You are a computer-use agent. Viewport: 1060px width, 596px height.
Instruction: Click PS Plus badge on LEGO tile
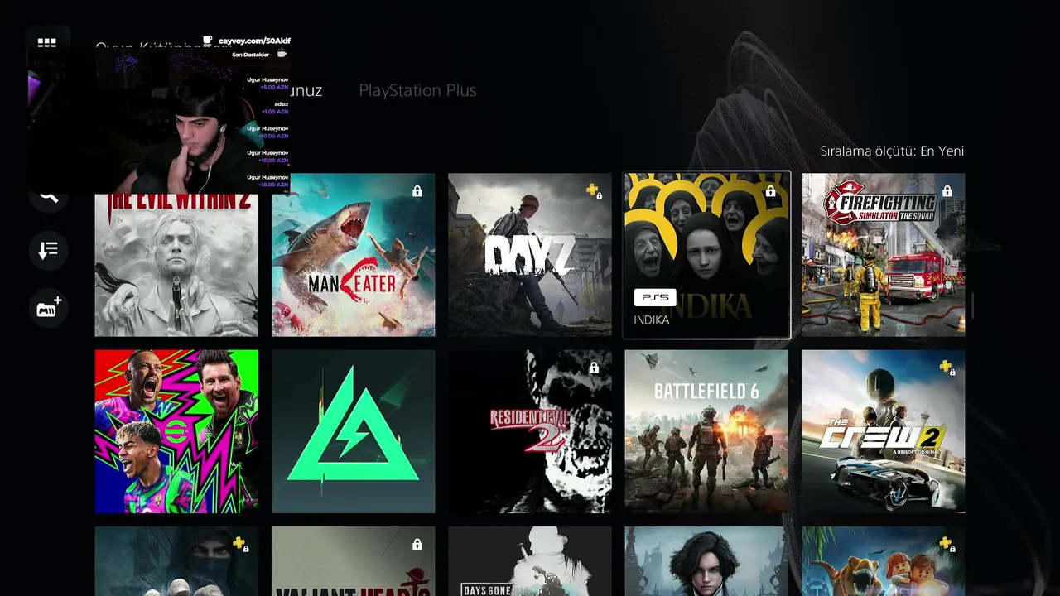(x=947, y=544)
